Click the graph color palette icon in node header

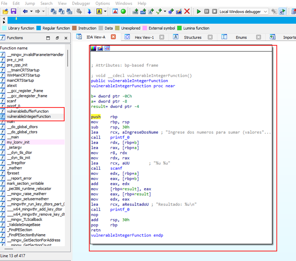[x=93, y=48]
